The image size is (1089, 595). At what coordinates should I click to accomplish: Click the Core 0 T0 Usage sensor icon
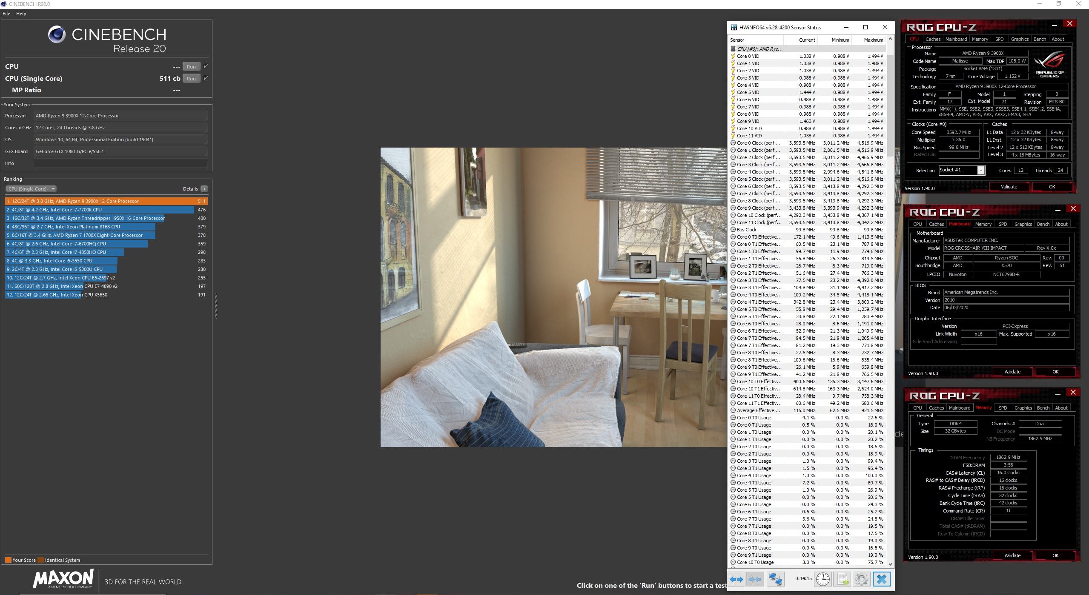(733, 418)
